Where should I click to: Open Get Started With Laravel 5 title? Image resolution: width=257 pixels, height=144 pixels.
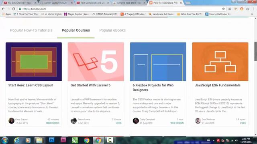point(90,85)
